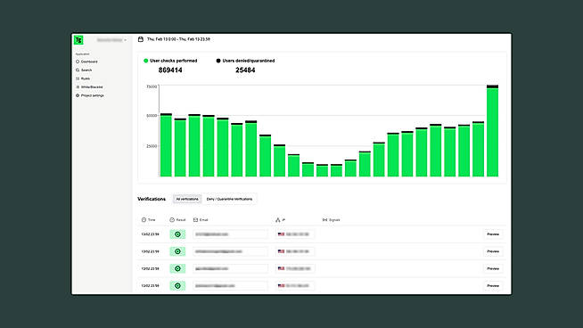583x328 pixels.
Task: Open White/Blacklist in the sidebar
Action: click(x=89, y=87)
